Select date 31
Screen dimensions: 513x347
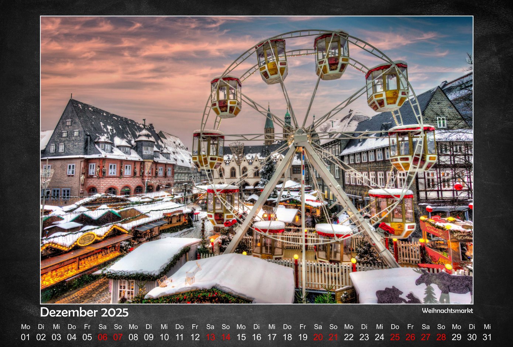click(x=487, y=337)
